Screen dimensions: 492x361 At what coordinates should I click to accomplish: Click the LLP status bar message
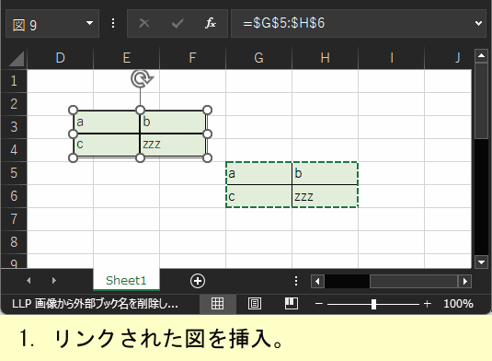click(x=95, y=304)
